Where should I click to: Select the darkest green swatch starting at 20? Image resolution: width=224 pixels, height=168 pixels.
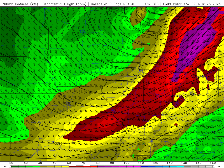(x=15, y=167)
